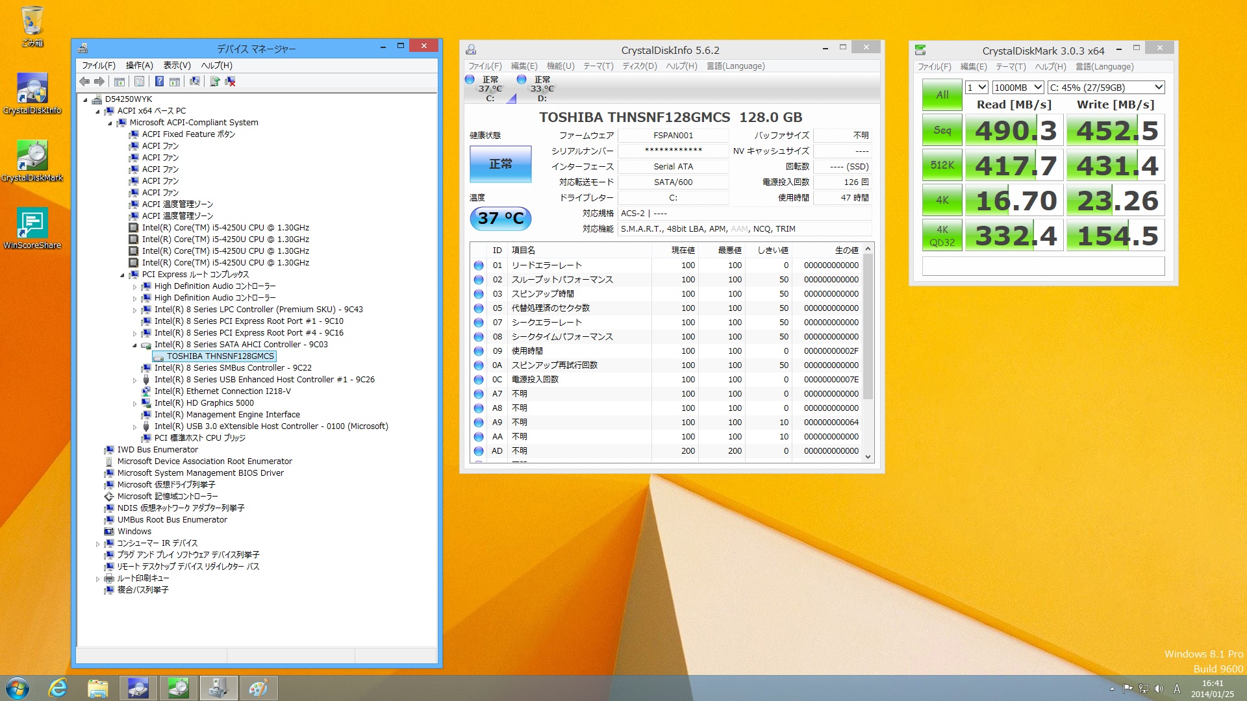Collapse the PCI Express root complex node
Viewport: 1247px width, 701px height.
point(122,275)
